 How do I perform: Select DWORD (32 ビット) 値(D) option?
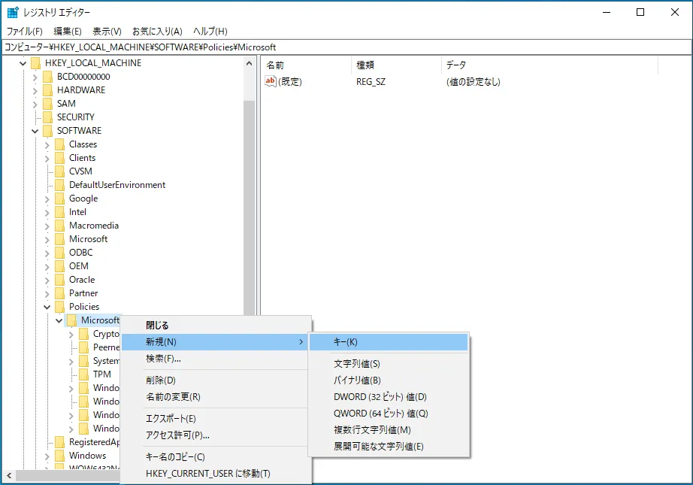[380, 397]
